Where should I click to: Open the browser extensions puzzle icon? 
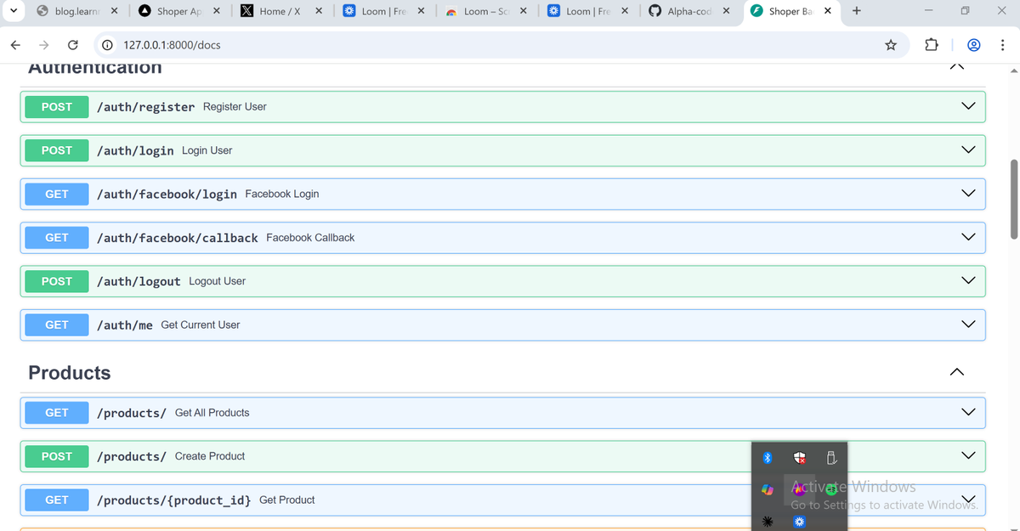931,44
